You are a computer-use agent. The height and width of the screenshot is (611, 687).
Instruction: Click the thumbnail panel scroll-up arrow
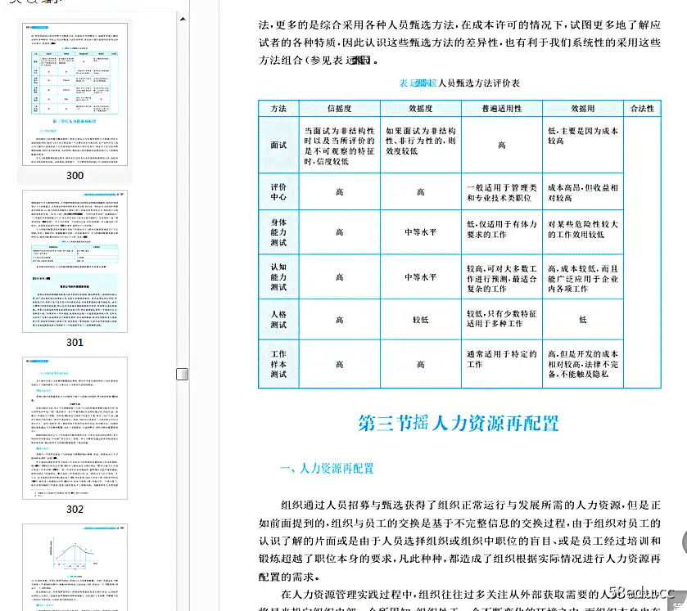tap(183, 19)
